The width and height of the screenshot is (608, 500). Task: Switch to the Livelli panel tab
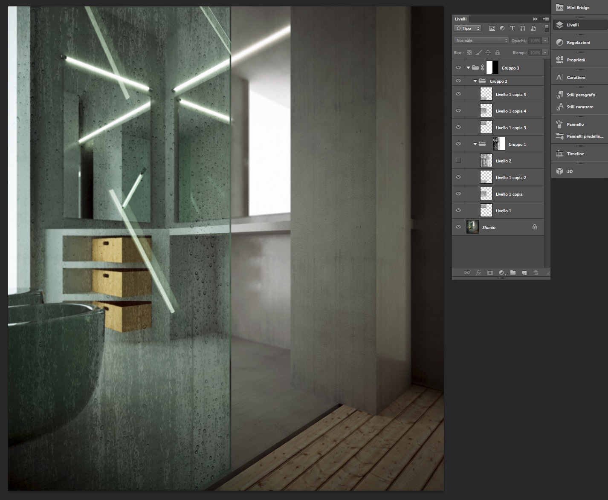(460, 19)
